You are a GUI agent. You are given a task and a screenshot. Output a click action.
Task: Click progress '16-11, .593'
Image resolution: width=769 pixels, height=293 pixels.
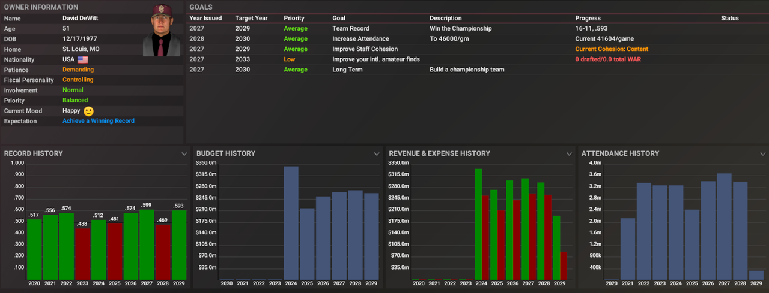click(x=591, y=29)
